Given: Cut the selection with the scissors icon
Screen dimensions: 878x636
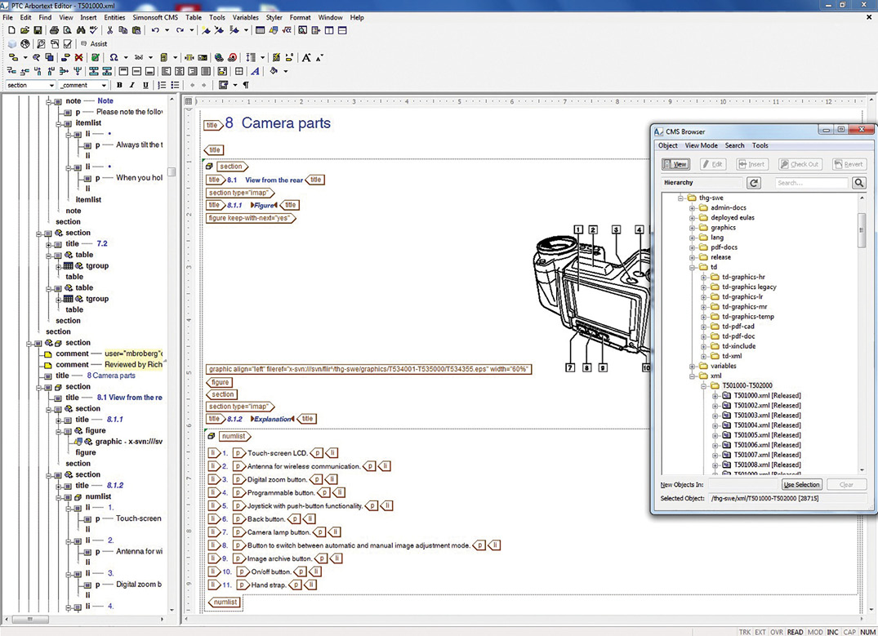Looking at the screenshot, I should tap(109, 30).
